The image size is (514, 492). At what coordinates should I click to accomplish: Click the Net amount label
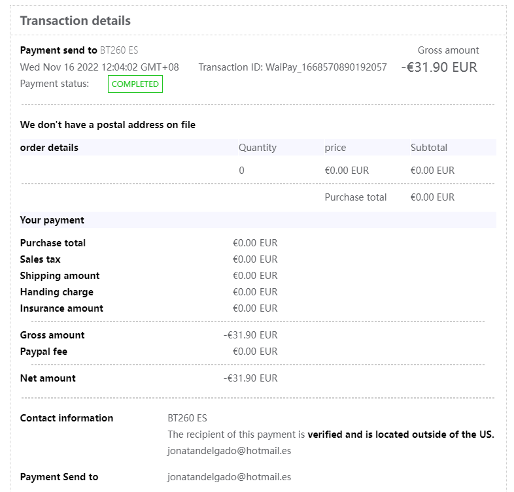(x=48, y=378)
